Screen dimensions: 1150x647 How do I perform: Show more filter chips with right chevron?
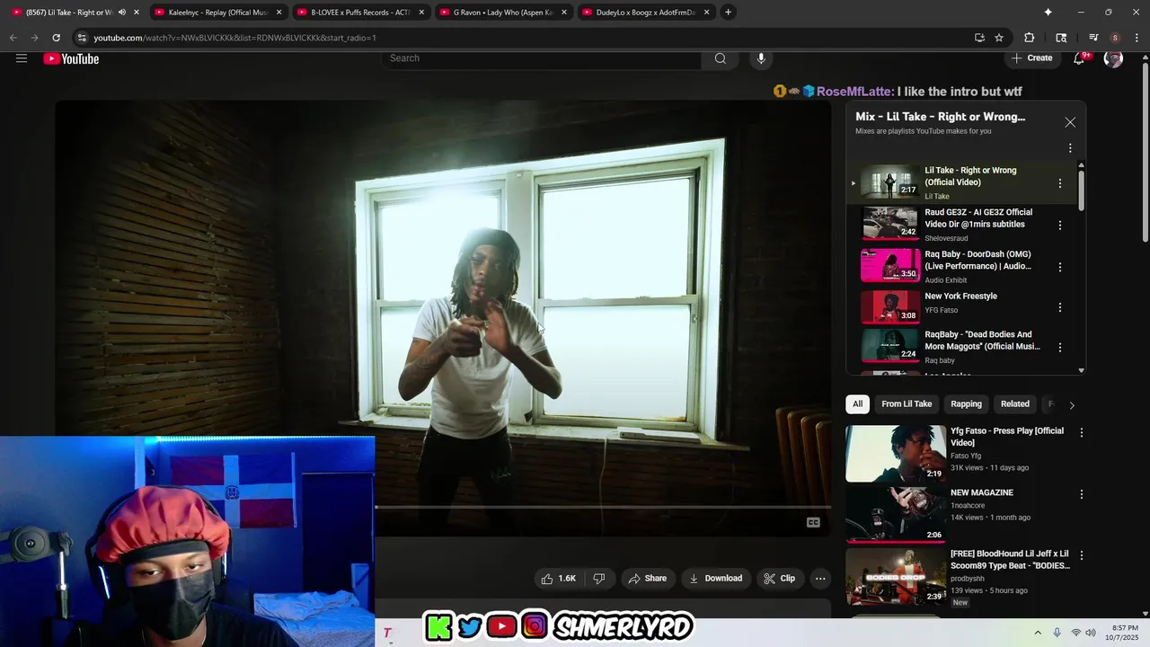(x=1071, y=404)
